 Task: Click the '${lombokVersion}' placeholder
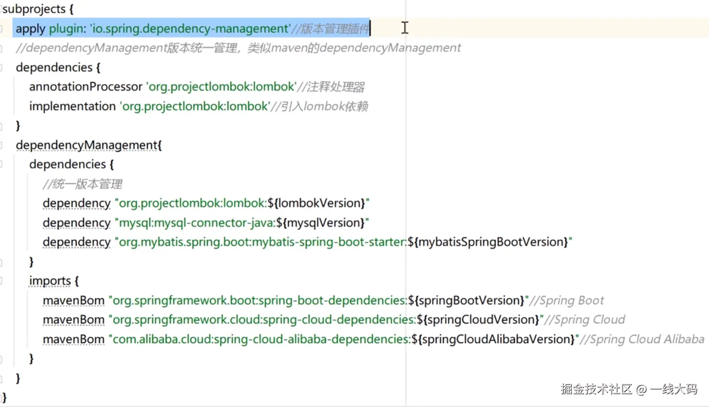[317, 203]
